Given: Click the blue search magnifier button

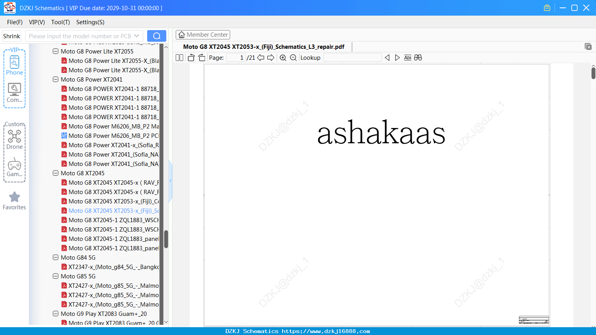Looking at the screenshot, I should click(x=157, y=36).
